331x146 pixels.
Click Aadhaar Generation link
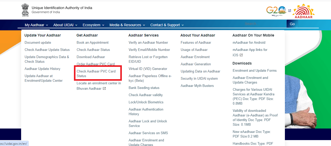pyautogui.click(x=196, y=64)
